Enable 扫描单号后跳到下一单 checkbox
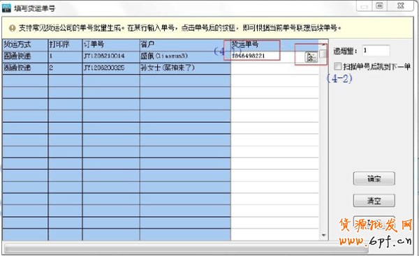 338,66
